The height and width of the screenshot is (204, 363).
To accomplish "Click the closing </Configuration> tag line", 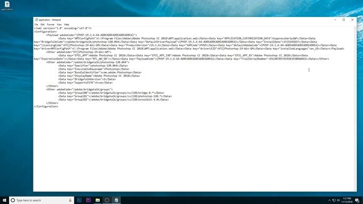I will click(x=46, y=107).
